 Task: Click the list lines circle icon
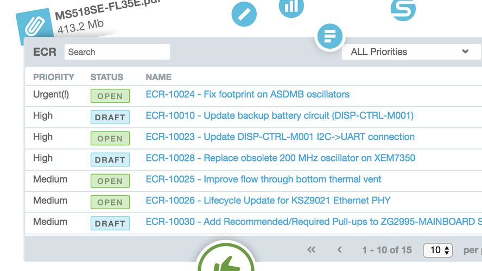click(330, 36)
